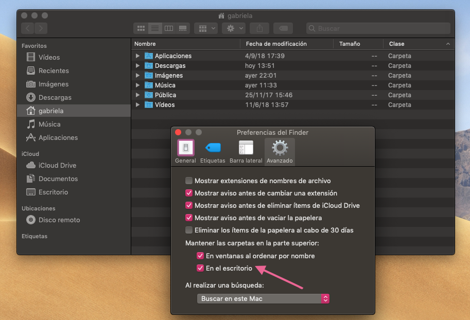The height and width of the screenshot is (320, 470).
Task: Toggle En el escritorio checkbox
Action: click(x=200, y=268)
